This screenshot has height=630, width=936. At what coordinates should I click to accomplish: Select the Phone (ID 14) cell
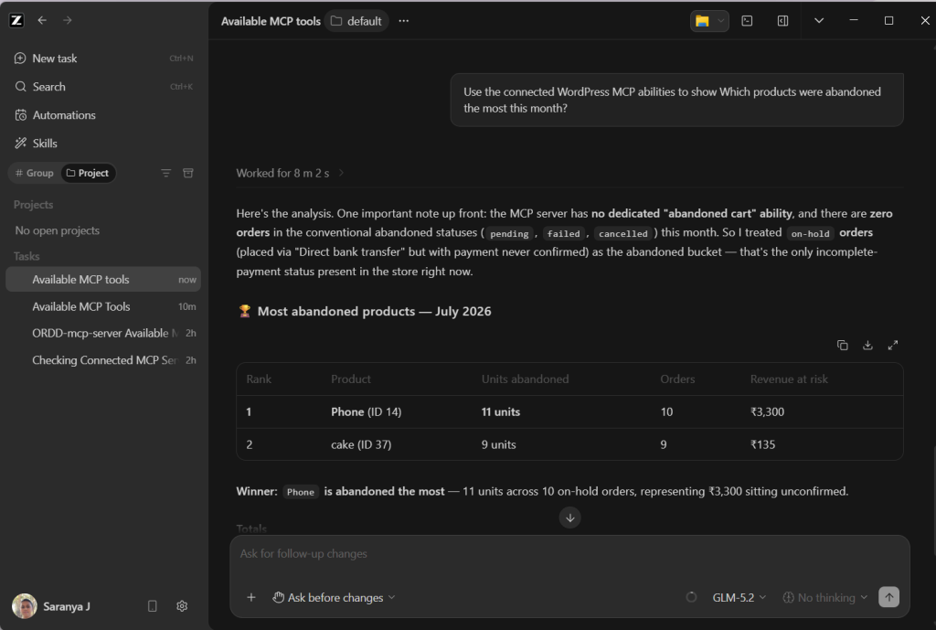[x=366, y=412]
